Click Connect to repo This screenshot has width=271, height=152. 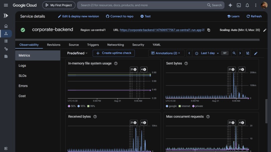pos(120,16)
